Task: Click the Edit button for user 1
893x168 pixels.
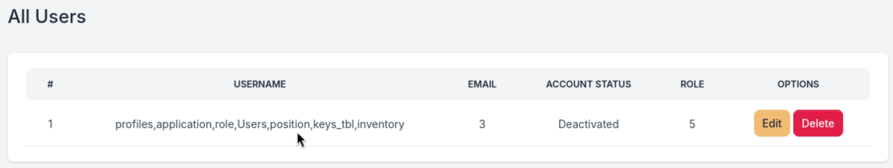Action: pyautogui.click(x=771, y=124)
